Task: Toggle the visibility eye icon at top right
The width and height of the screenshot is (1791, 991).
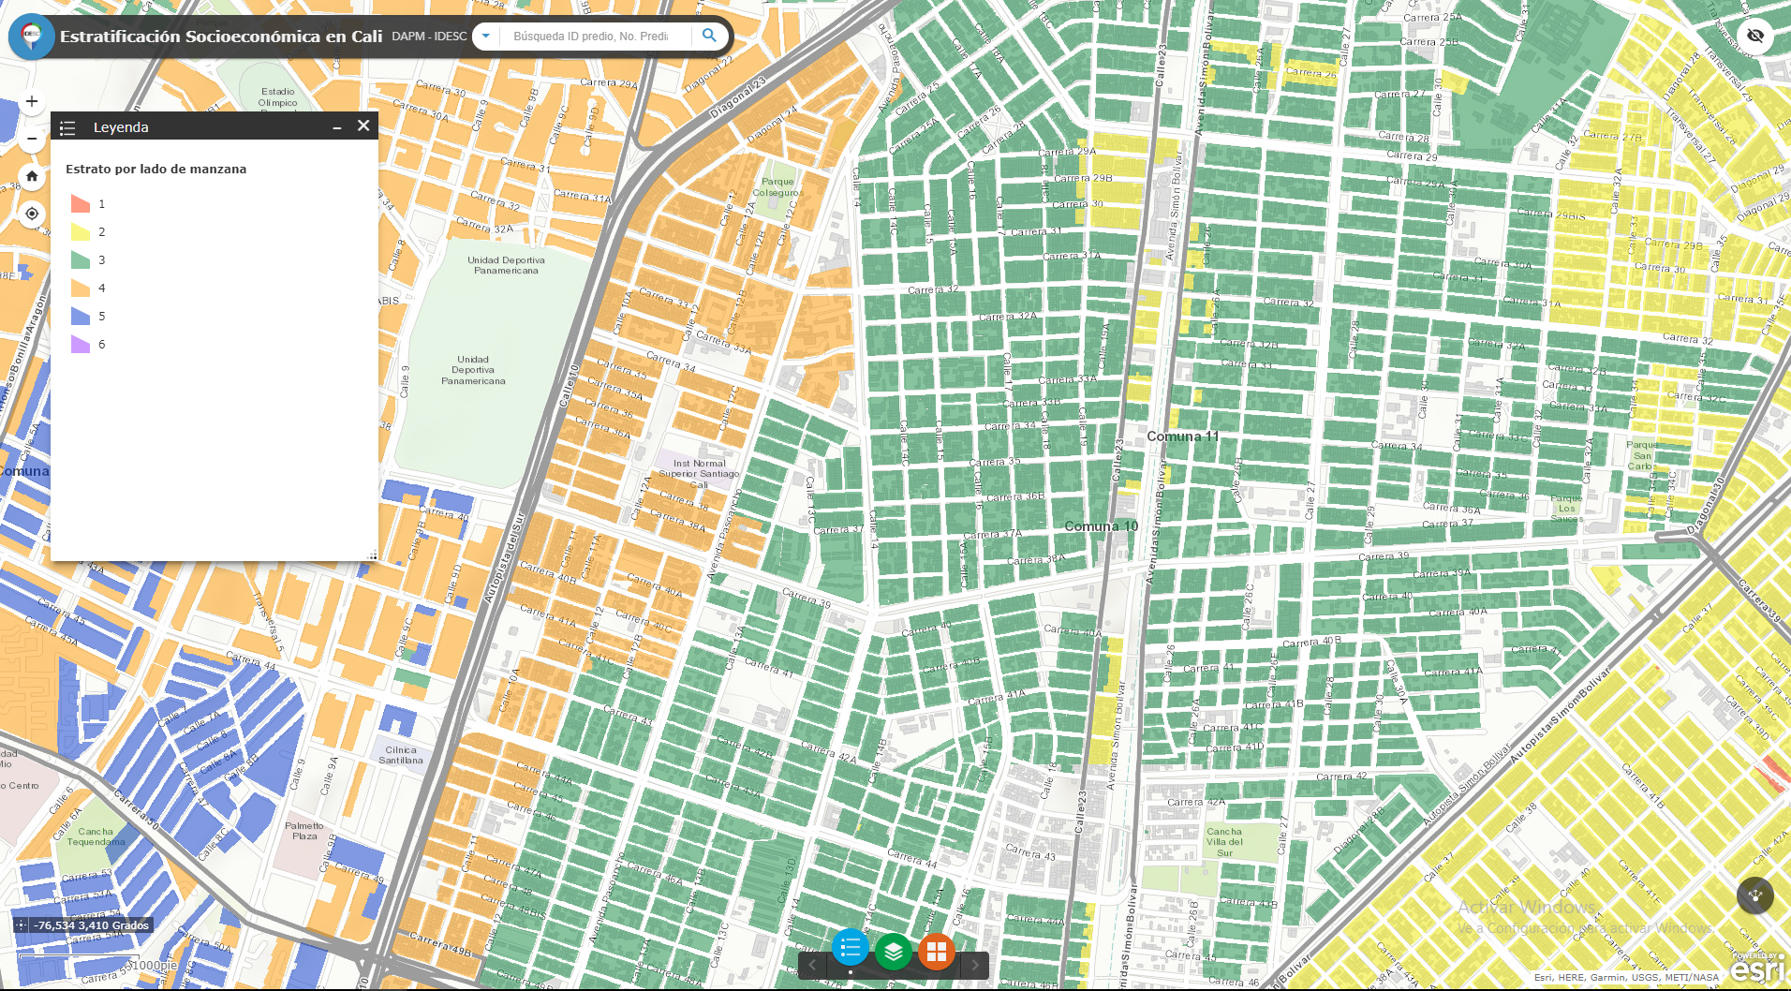Action: pyautogui.click(x=1755, y=36)
